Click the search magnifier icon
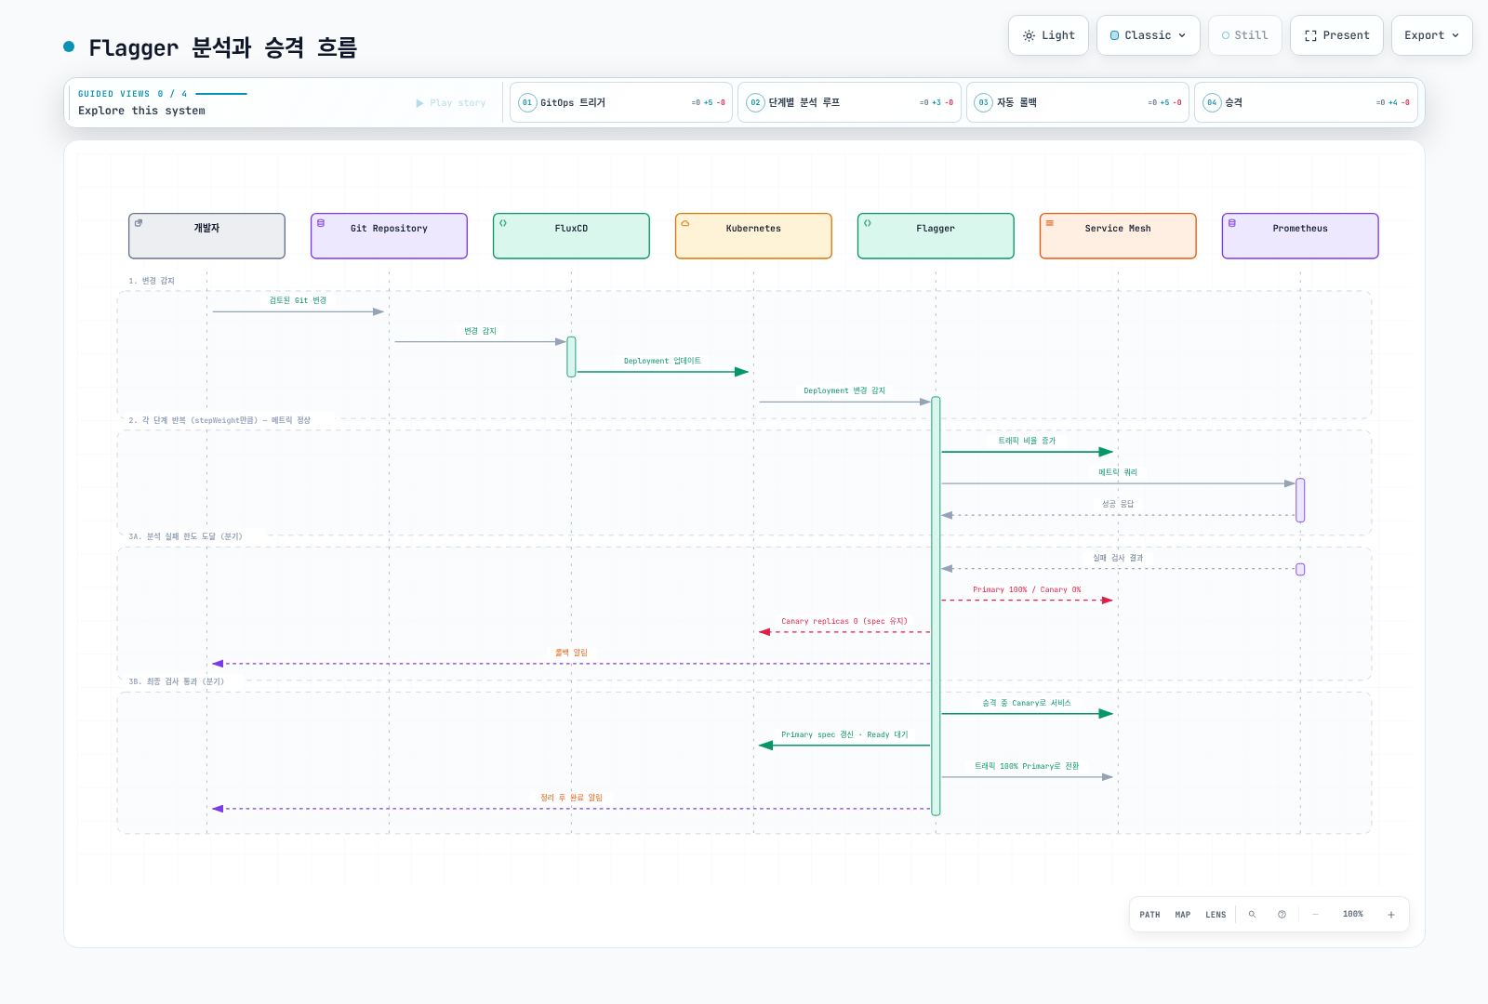This screenshot has height=1004, width=1488. [1252, 915]
